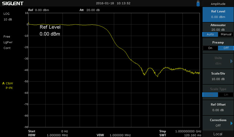Screen dimensions: 234x137
Task: Select the VBW 1 MHz readout
Action: tap(120, 135)
